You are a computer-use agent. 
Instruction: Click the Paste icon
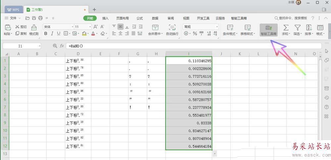click(8, 27)
